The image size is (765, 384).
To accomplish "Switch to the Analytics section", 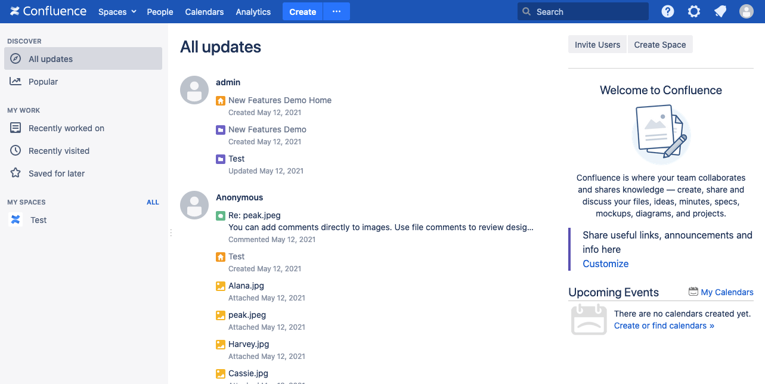I will click(253, 11).
